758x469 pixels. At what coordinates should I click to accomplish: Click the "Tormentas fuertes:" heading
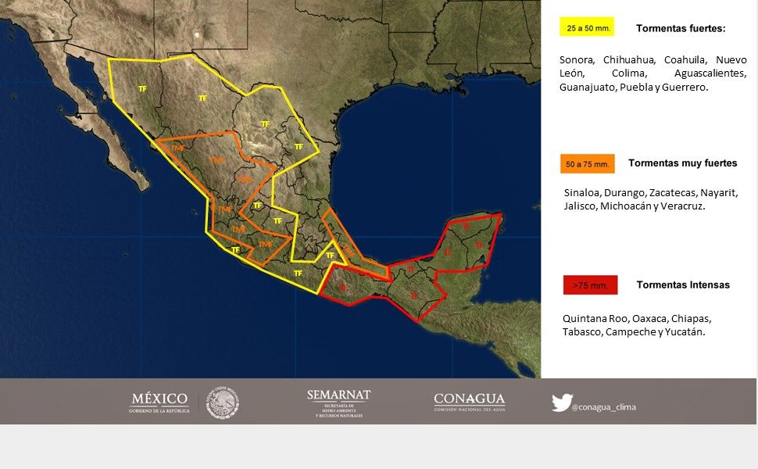coord(681,28)
